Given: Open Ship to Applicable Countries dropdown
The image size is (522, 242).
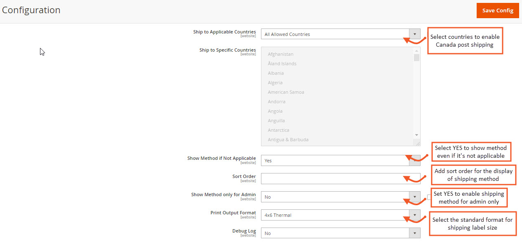Looking at the screenshot, I should (341, 34).
